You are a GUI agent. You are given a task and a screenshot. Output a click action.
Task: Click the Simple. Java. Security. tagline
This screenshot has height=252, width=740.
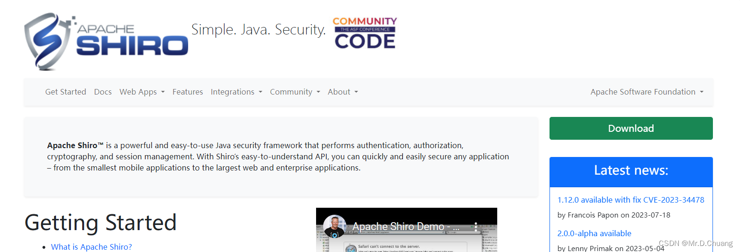coord(259,30)
